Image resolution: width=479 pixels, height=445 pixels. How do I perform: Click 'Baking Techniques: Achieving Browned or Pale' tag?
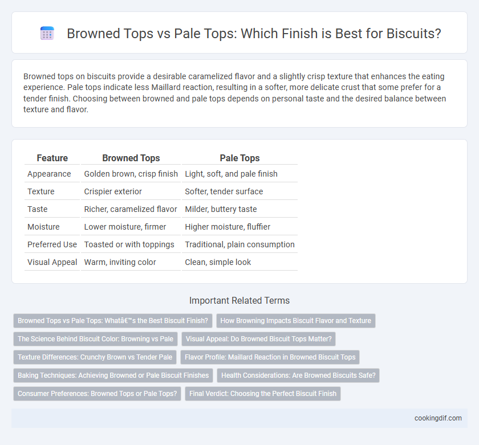click(113, 375)
